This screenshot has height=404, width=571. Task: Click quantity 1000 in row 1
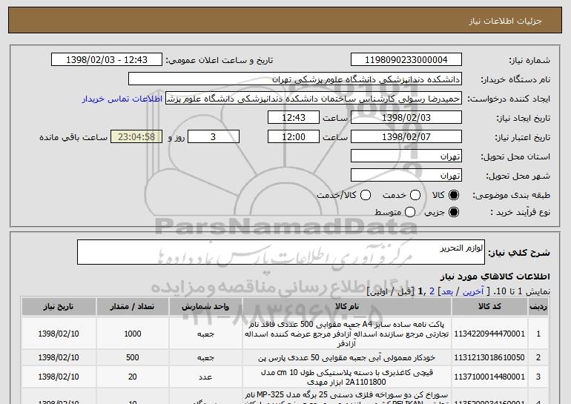click(x=133, y=334)
